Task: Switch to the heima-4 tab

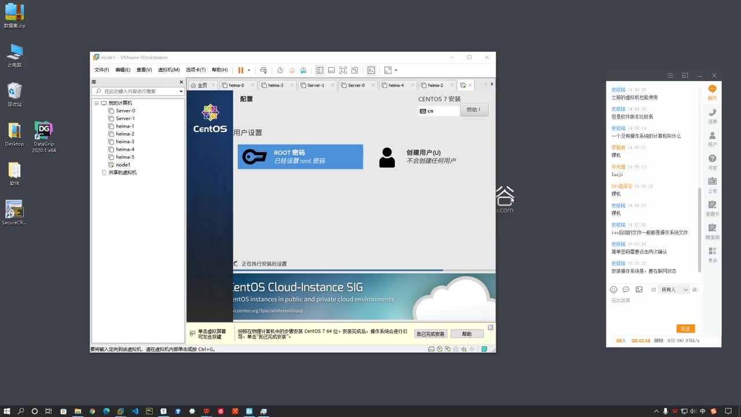Action: (x=396, y=85)
